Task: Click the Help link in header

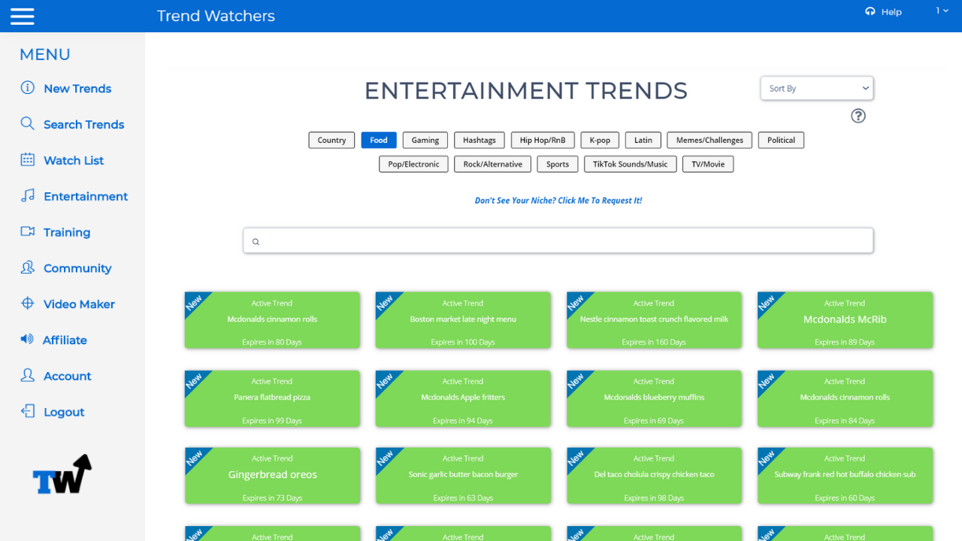Action: click(x=891, y=12)
